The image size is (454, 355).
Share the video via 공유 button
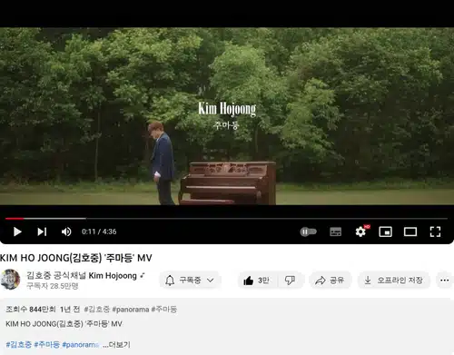pos(330,281)
